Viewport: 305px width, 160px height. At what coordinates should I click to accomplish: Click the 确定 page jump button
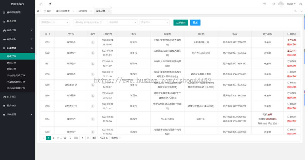pyautogui.click(x=94, y=138)
